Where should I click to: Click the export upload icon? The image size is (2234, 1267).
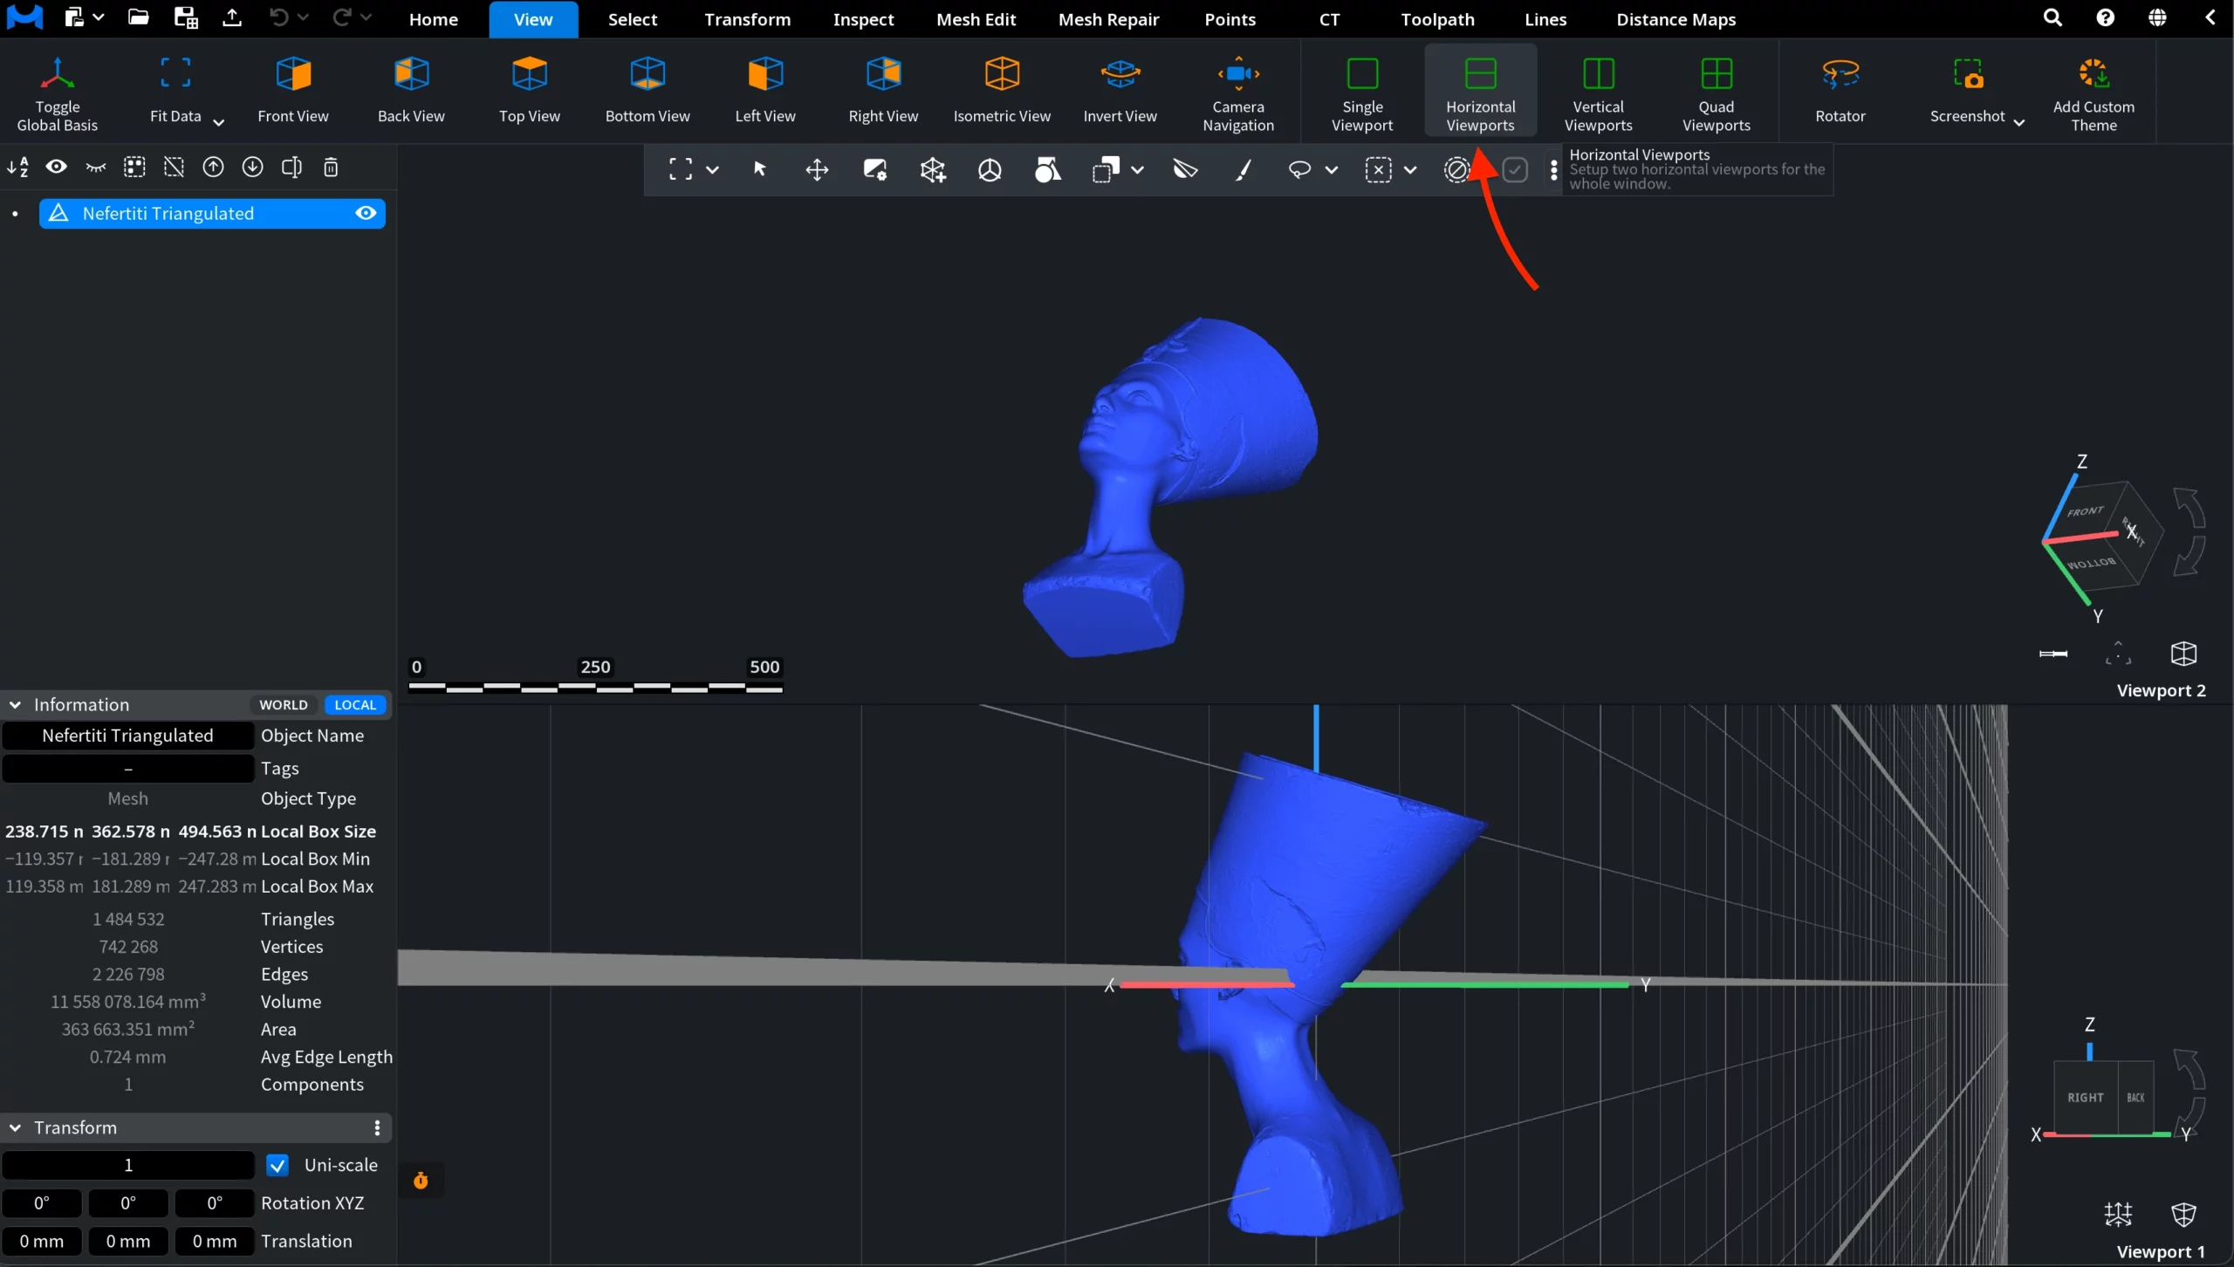click(x=231, y=17)
